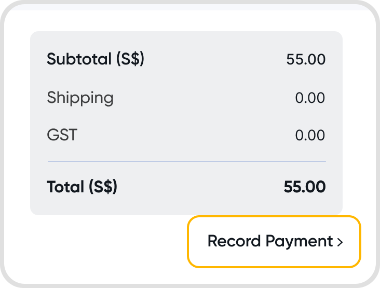Image resolution: width=380 pixels, height=288 pixels.
Task: Select the Subtotal (S$) label
Action: pos(95,59)
